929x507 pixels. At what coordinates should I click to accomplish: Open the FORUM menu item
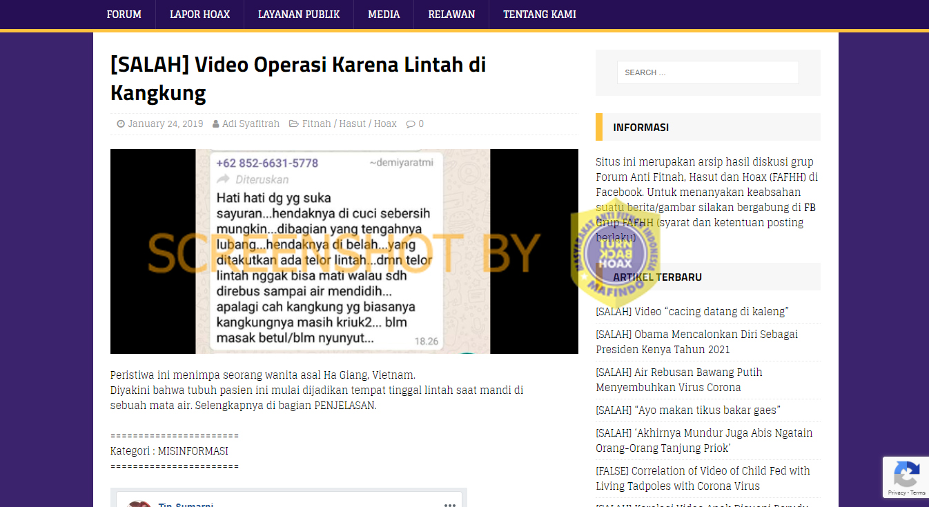tap(124, 14)
